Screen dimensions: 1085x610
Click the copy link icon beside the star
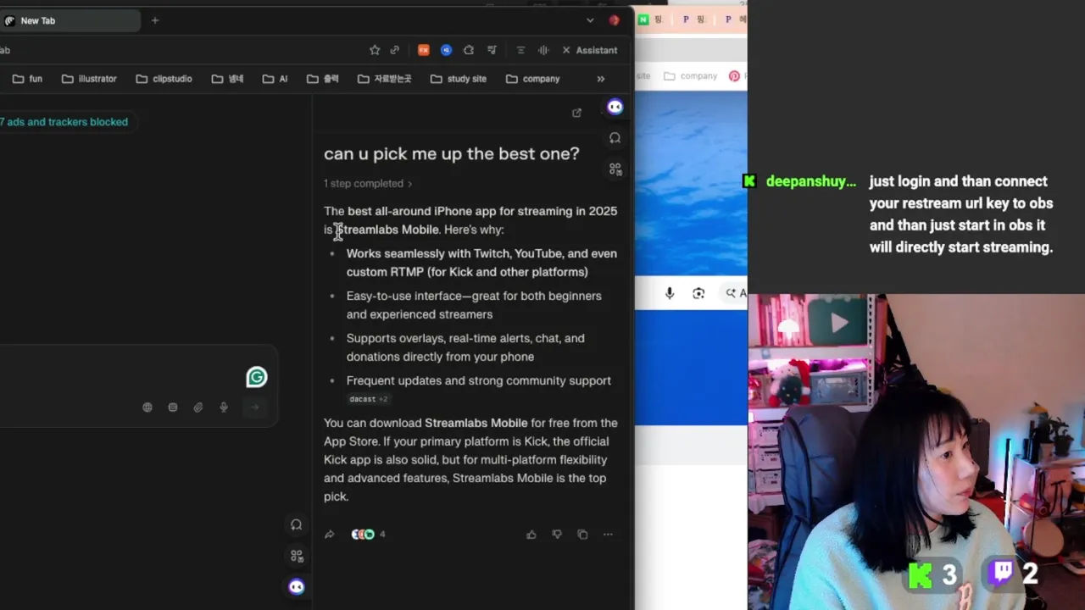pyautogui.click(x=394, y=50)
